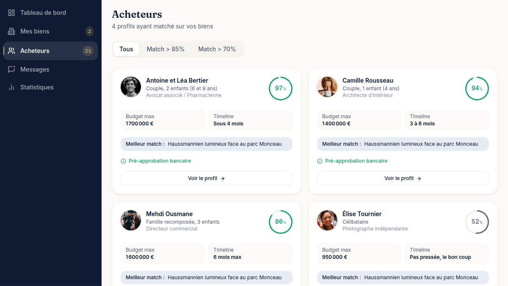Open Mes biens in the sidebar
The width and height of the screenshot is (508, 286).
(51, 31)
